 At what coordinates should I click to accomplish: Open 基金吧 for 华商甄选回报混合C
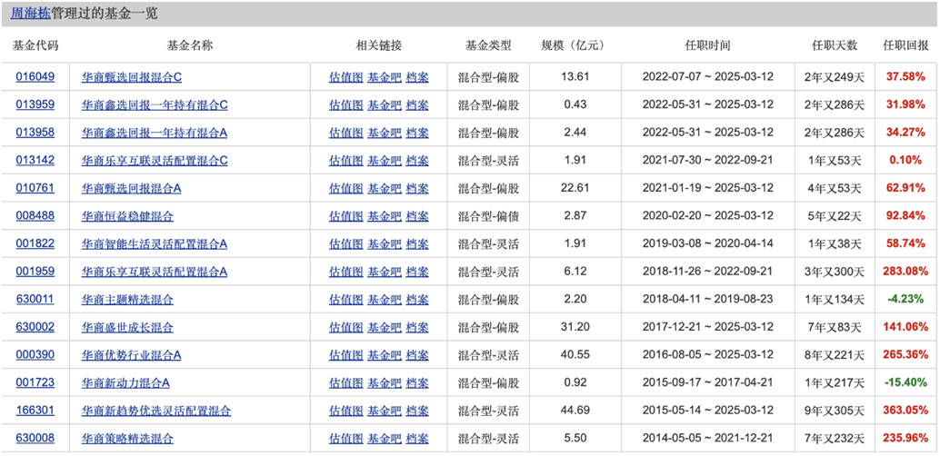pyautogui.click(x=385, y=76)
